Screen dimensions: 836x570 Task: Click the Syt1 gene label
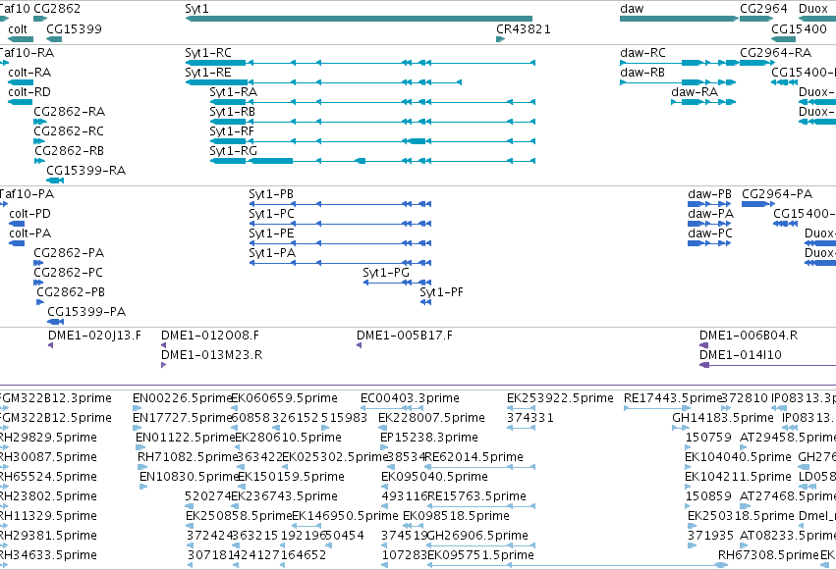click(x=196, y=9)
